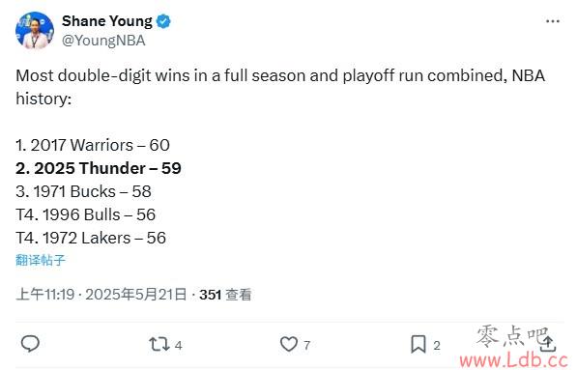Open Shane Young's profile avatar
577x370 pixels.
click(x=35, y=31)
